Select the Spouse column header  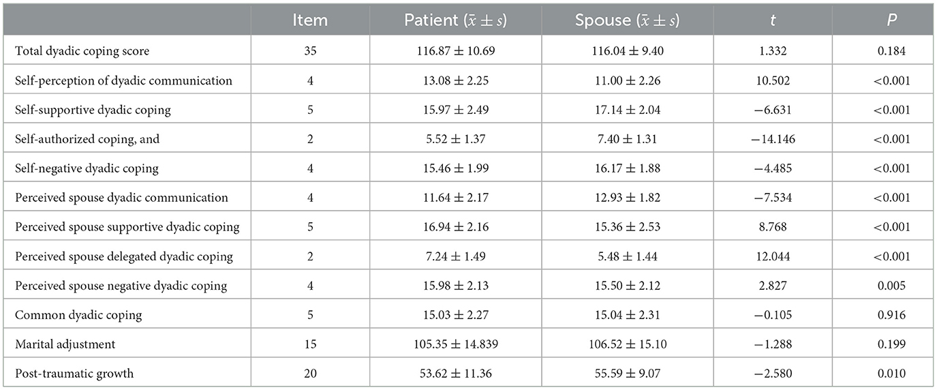(x=628, y=20)
